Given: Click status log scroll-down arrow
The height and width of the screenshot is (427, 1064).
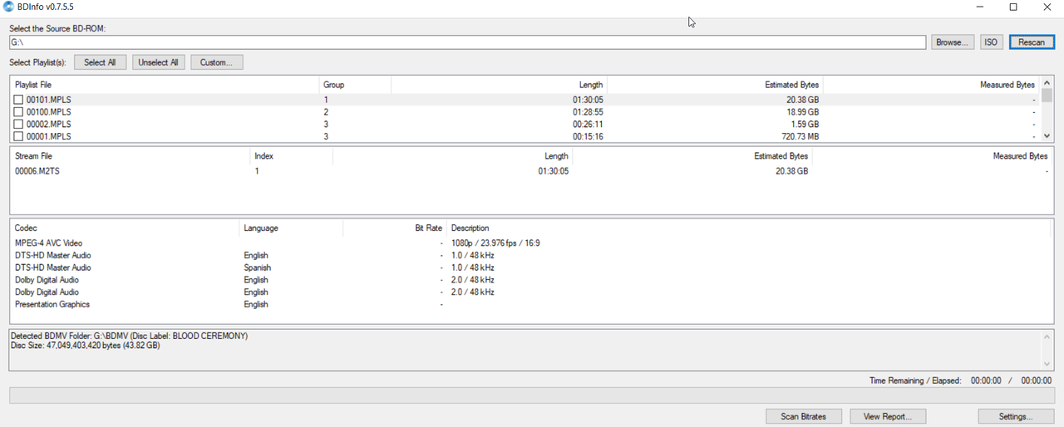Looking at the screenshot, I should coord(1047,364).
